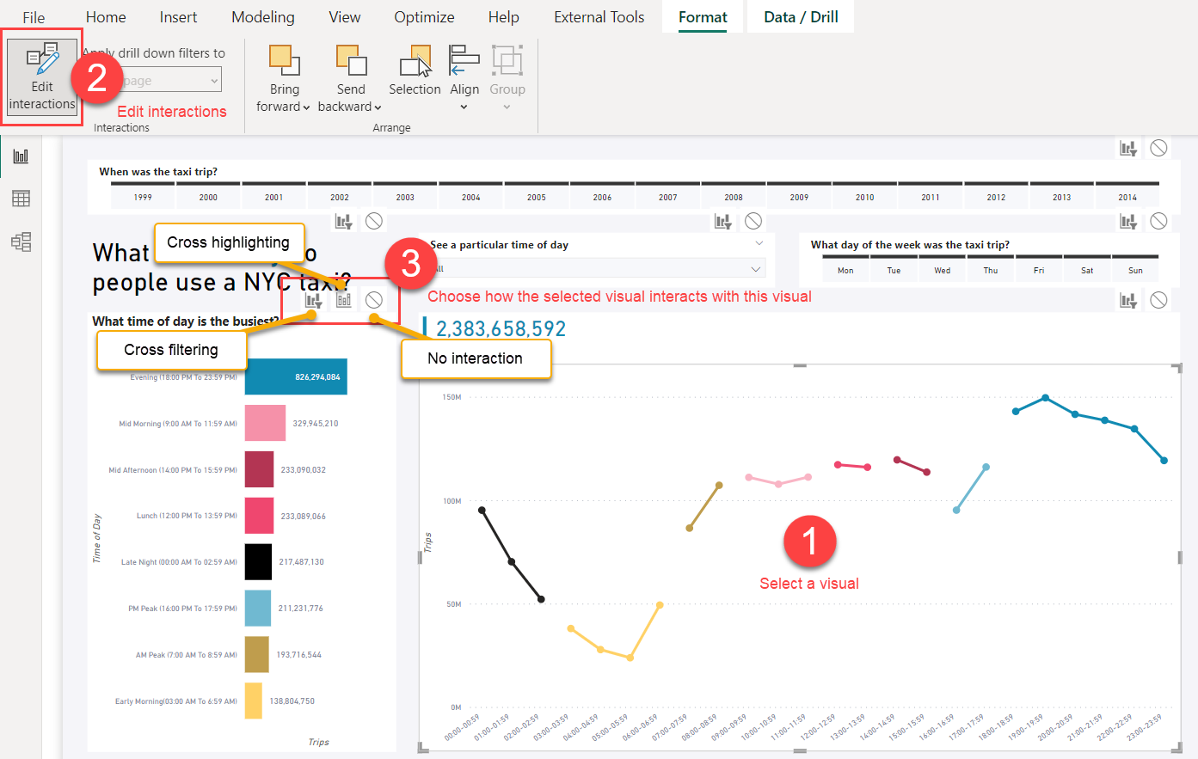Click the total trips card 2,383,658,592
Viewport: 1198px width, 759px height.
point(501,329)
